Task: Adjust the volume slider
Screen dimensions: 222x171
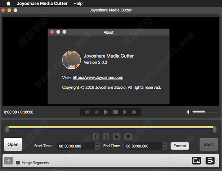Action: point(205,112)
